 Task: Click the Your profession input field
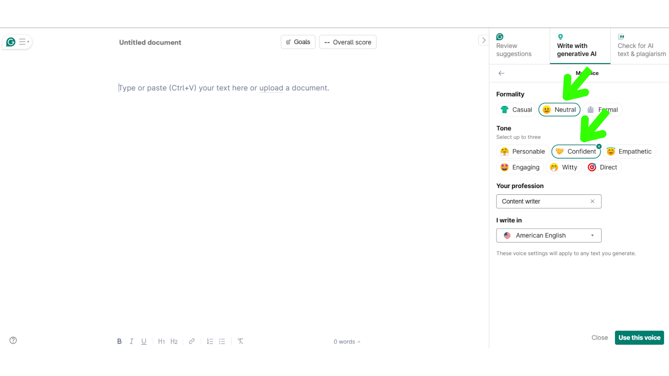pyautogui.click(x=549, y=201)
